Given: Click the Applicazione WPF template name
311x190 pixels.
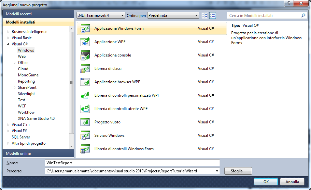Looking at the screenshot, I should pos(110,42).
